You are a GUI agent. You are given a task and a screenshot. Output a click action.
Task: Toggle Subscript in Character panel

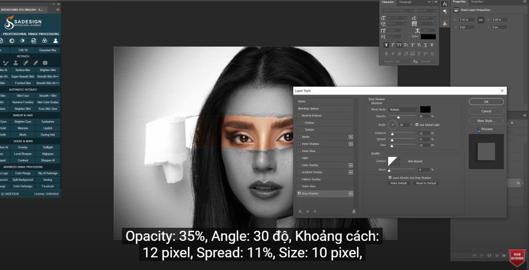click(419, 45)
